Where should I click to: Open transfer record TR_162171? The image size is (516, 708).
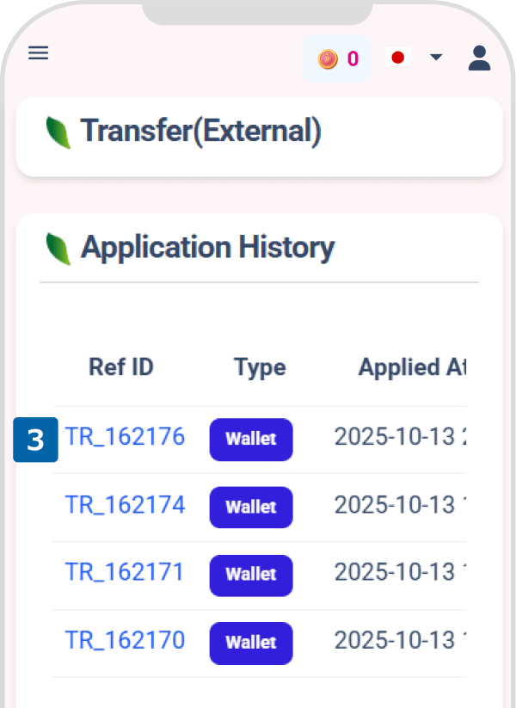point(125,572)
